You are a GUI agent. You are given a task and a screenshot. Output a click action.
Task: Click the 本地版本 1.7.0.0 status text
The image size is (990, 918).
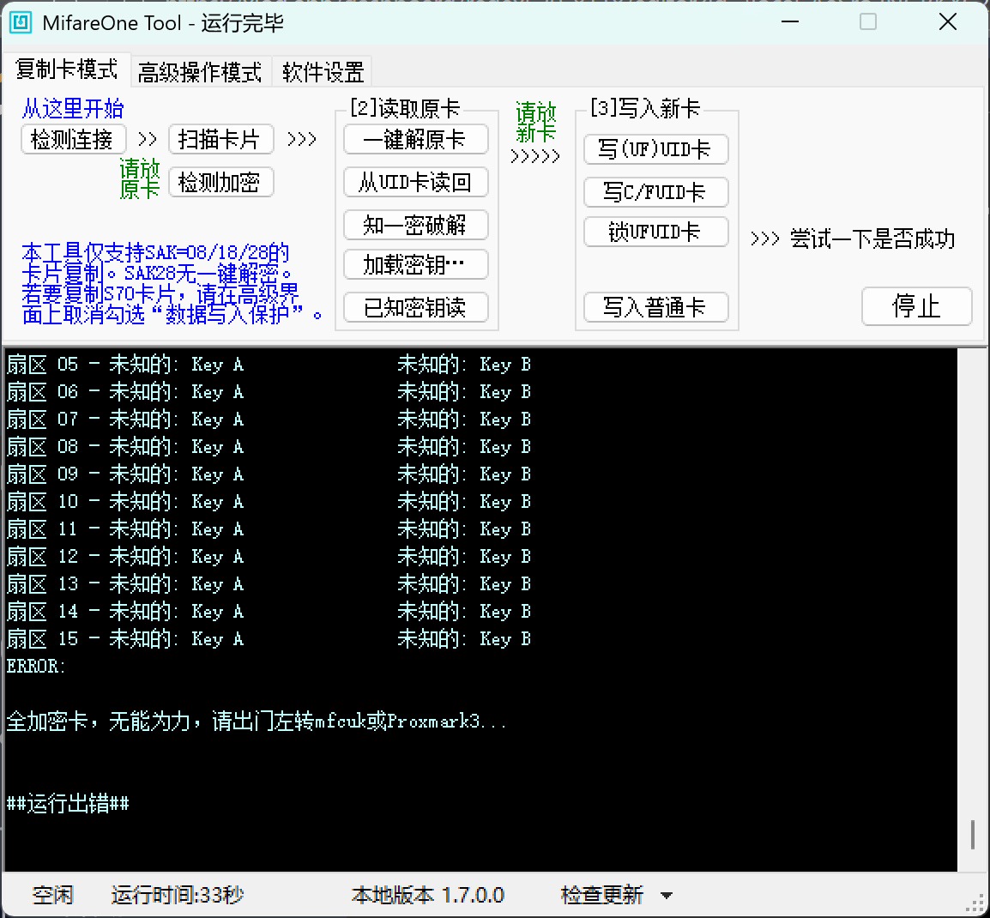pos(427,895)
